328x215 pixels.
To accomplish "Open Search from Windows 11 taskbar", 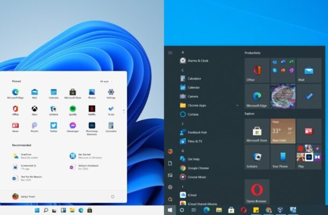I will point(46,210).
